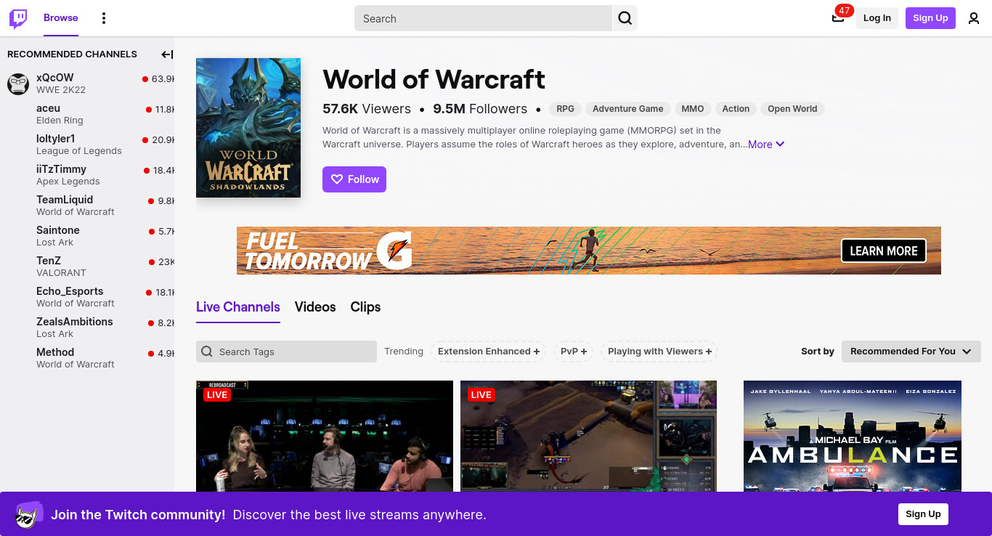The height and width of the screenshot is (536, 992).
Task: Click the search magnifier button
Action: tap(625, 18)
